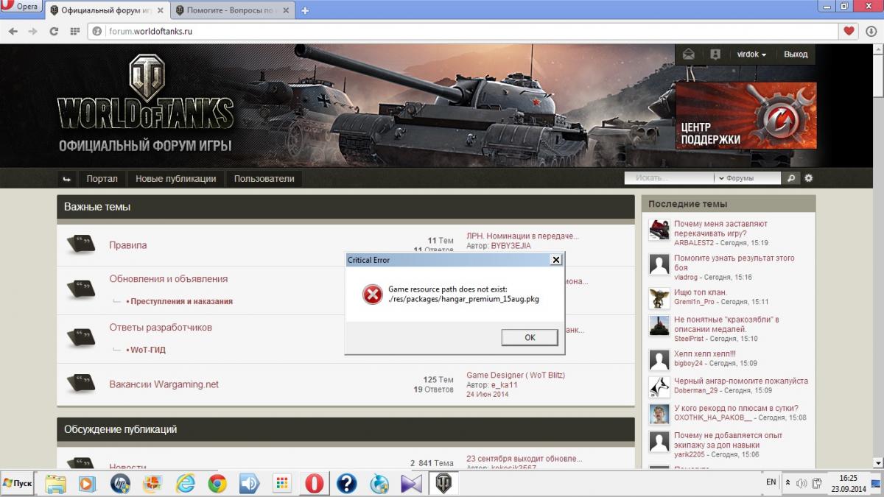884x497 pixels.
Task: Switch to the Помогите browser tab
Action: coord(232,10)
